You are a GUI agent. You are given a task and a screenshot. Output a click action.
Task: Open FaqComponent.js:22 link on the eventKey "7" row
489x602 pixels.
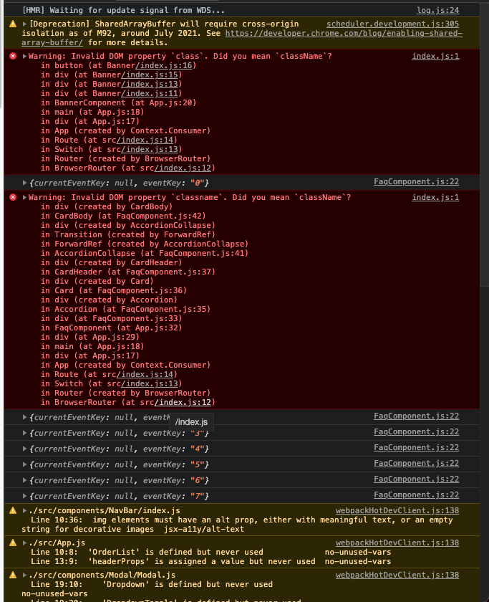click(x=416, y=495)
